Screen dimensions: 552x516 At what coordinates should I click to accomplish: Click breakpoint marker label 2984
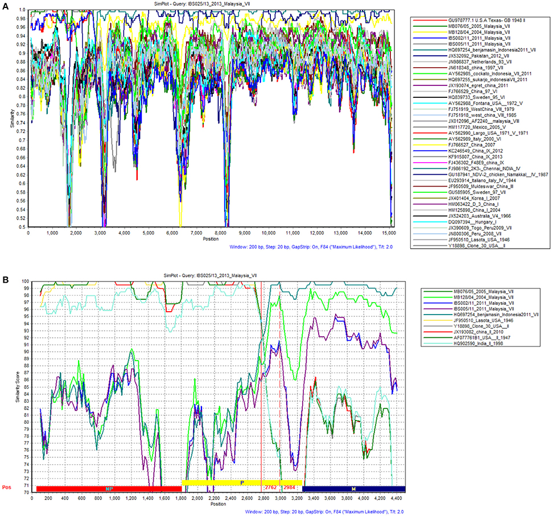click(289, 488)
